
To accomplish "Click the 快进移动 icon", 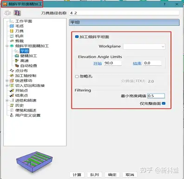I will [12, 80].
